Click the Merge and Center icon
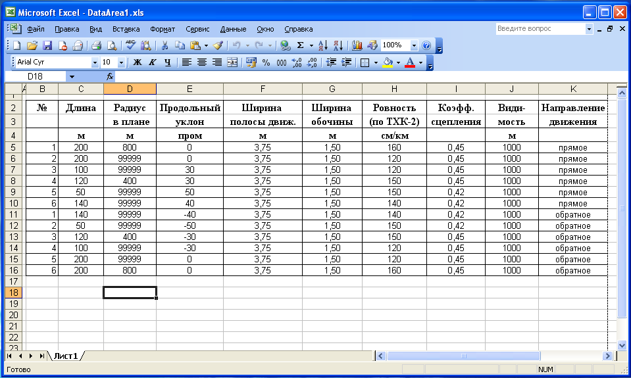The width and height of the screenshot is (631, 378). pos(232,62)
